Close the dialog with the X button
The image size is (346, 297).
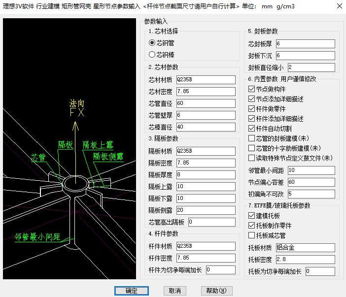[x=340, y=6]
